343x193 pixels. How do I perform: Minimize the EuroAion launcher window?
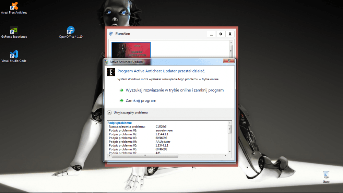(211, 34)
